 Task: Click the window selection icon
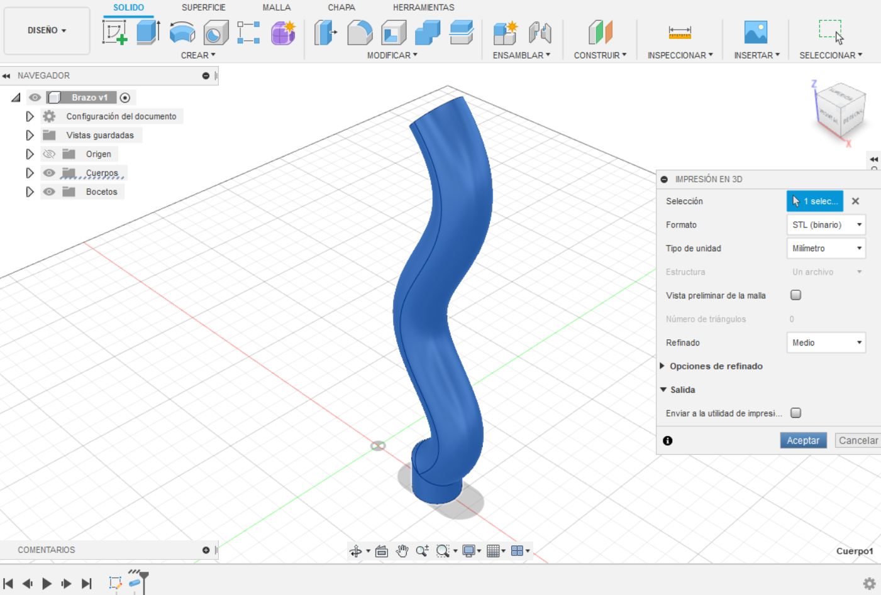pos(831,32)
